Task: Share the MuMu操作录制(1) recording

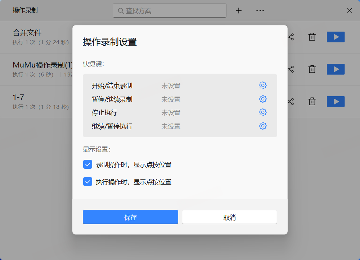Action: point(291,69)
